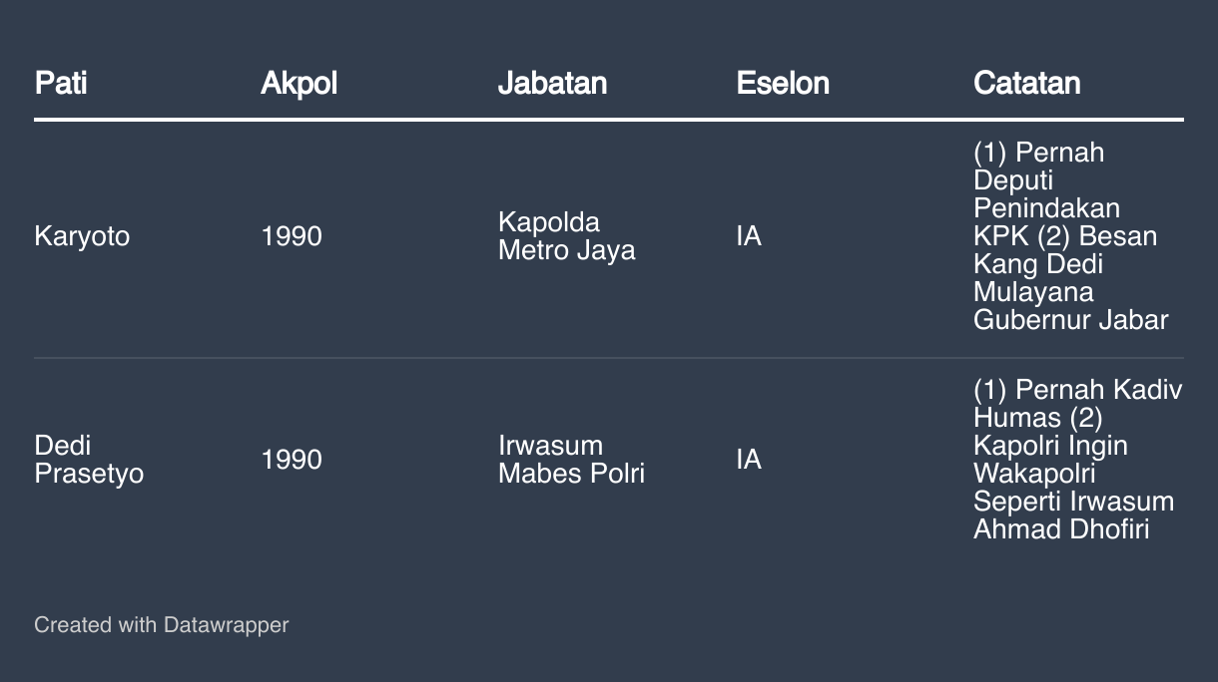
Task: Click the Karyoto name cell
Action: [x=82, y=236]
